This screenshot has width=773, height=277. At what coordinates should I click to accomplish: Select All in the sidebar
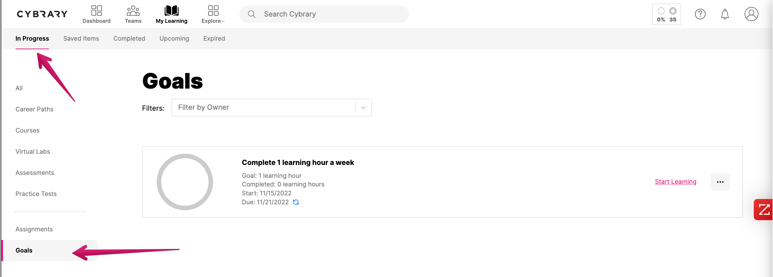(x=19, y=88)
